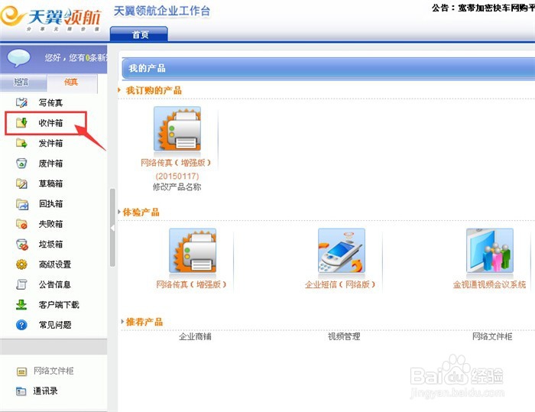
Task: Click the 失败箱 failed box icon
Action: point(21,224)
